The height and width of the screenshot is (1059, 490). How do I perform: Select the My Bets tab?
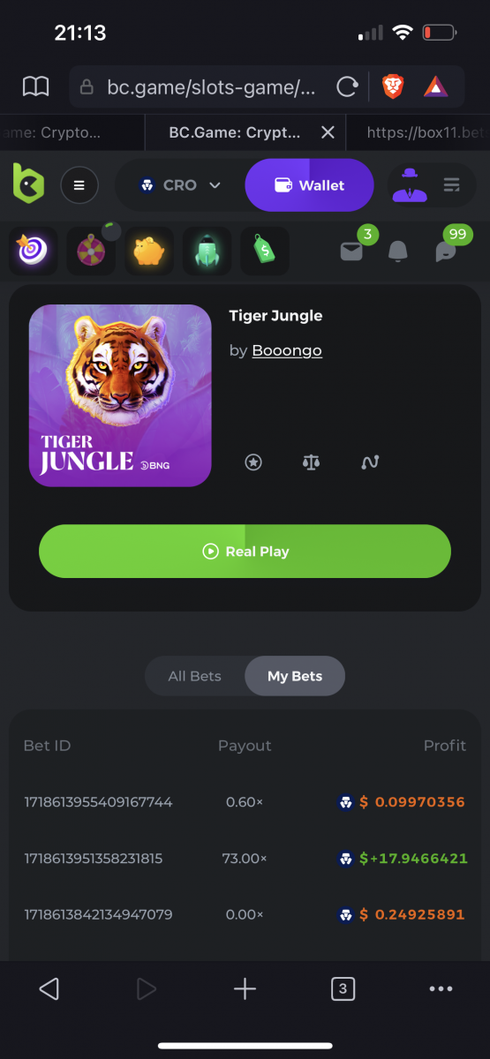coord(295,676)
